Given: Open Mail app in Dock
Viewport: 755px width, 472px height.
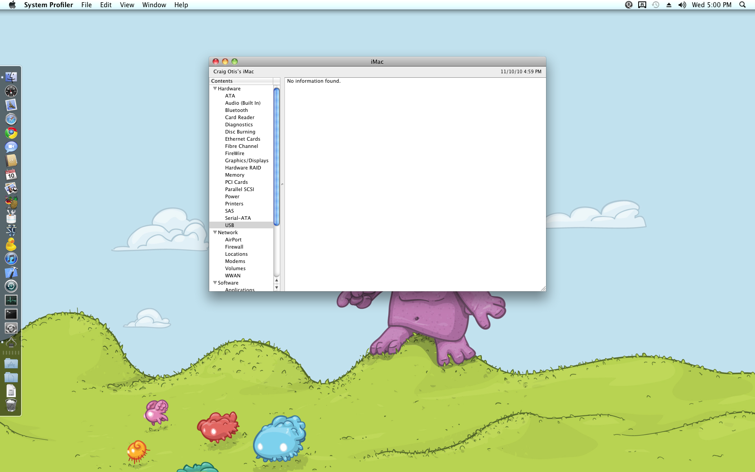Looking at the screenshot, I should [11, 105].
